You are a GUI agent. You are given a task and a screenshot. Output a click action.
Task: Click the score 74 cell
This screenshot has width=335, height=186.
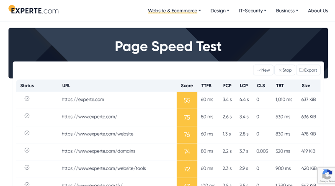point(187,152)
